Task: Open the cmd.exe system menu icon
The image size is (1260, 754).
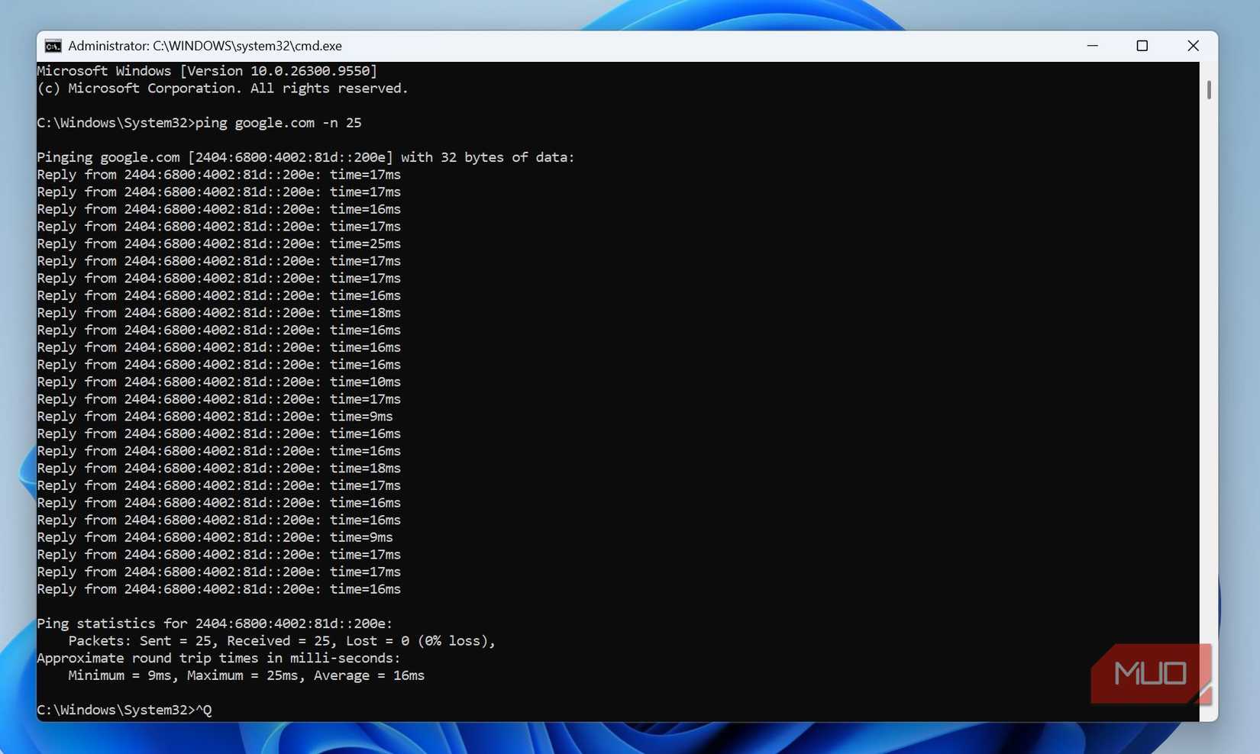Action: click(53, 47)
